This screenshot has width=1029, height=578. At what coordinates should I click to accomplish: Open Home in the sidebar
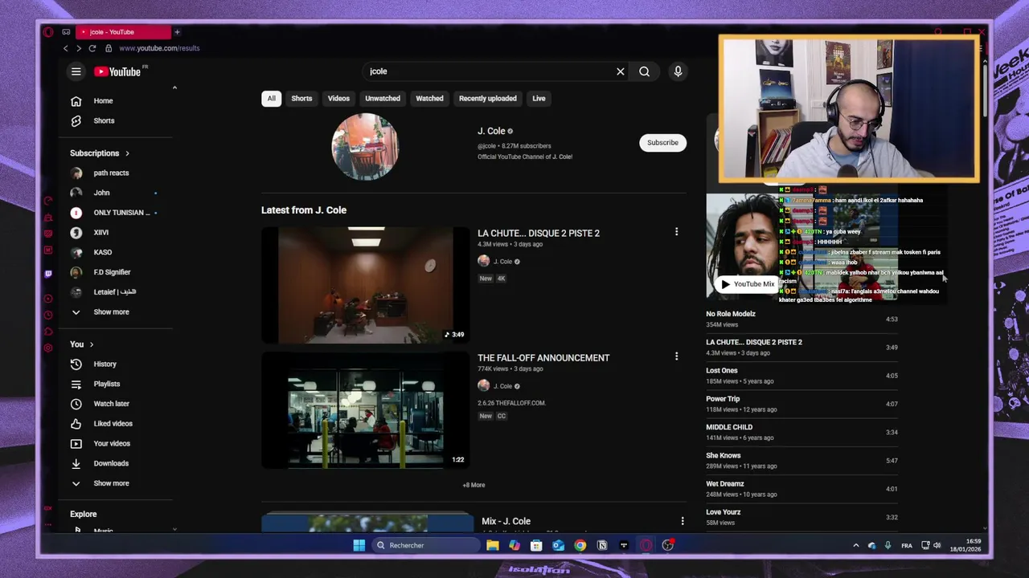pyautogui.click(x=103, y=101)
